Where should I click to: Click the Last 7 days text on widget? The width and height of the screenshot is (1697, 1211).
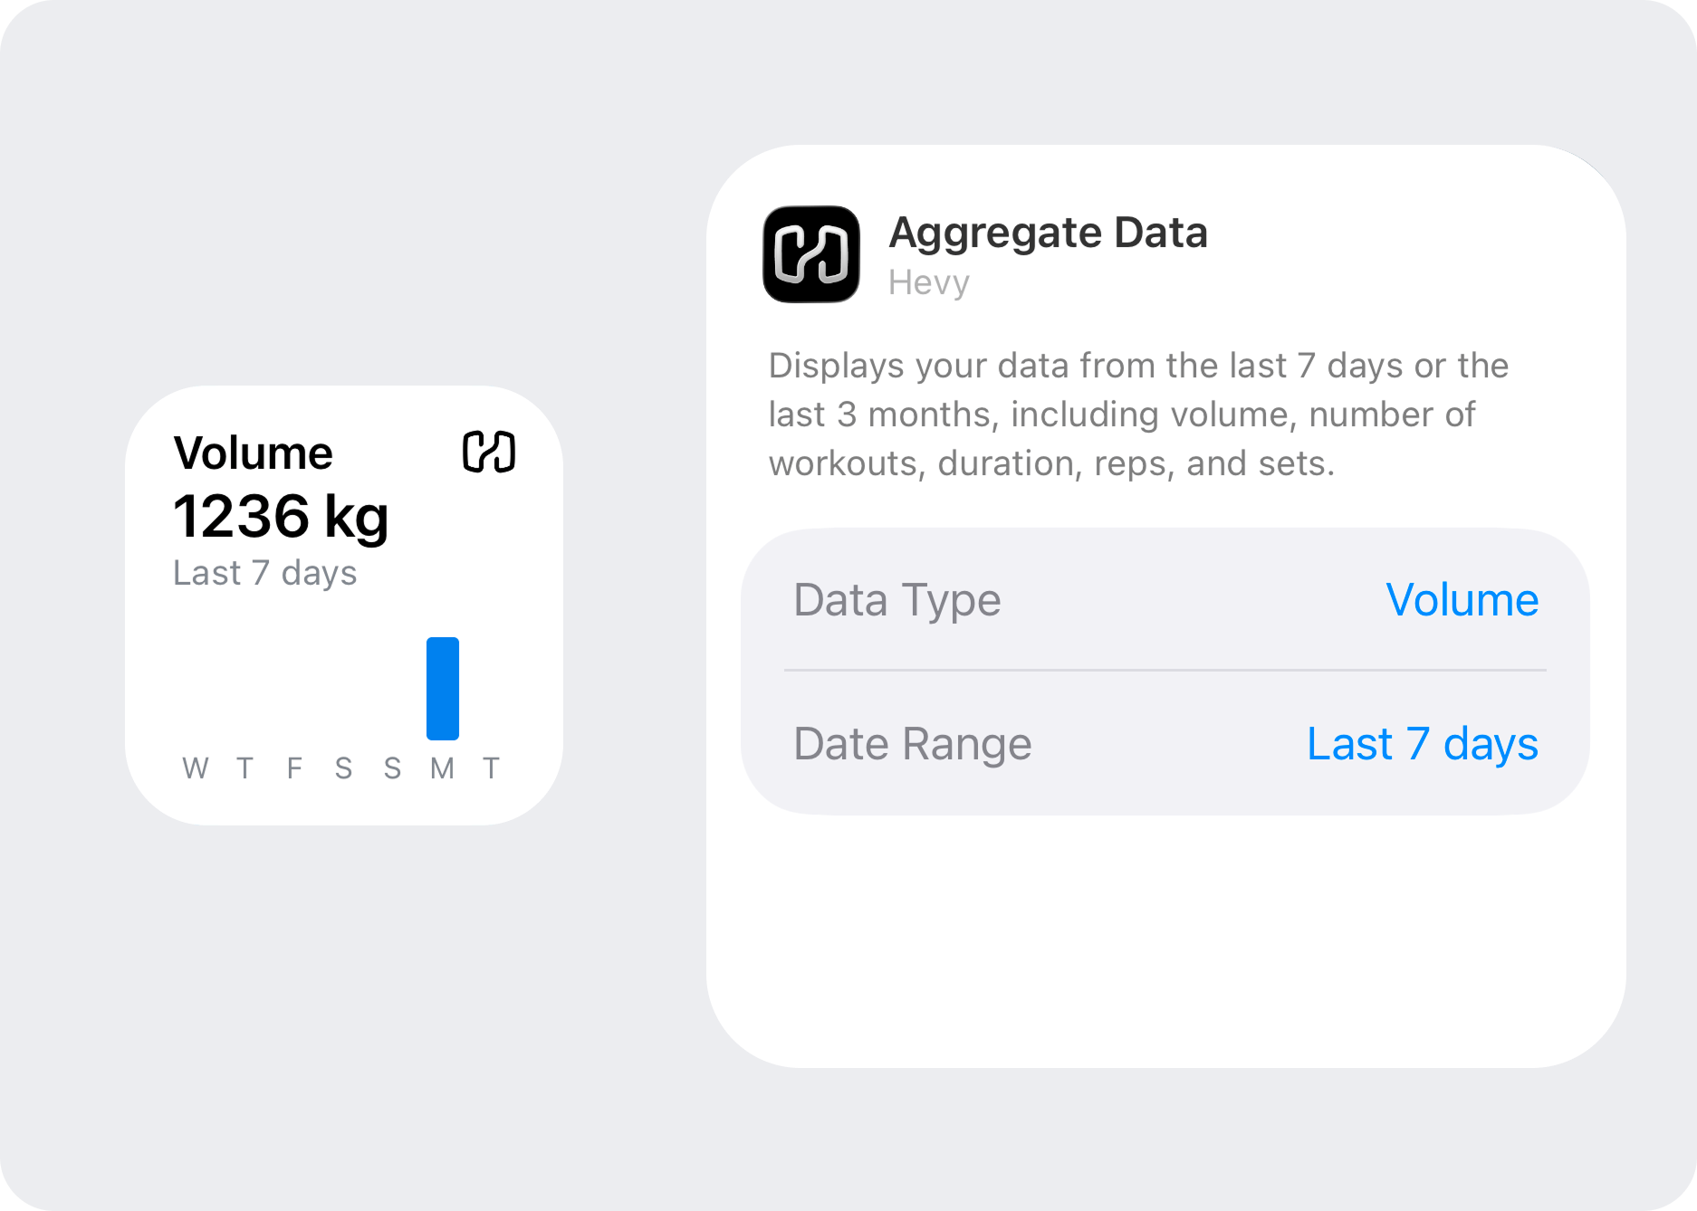pyautogui.click(x=264, y=572)
